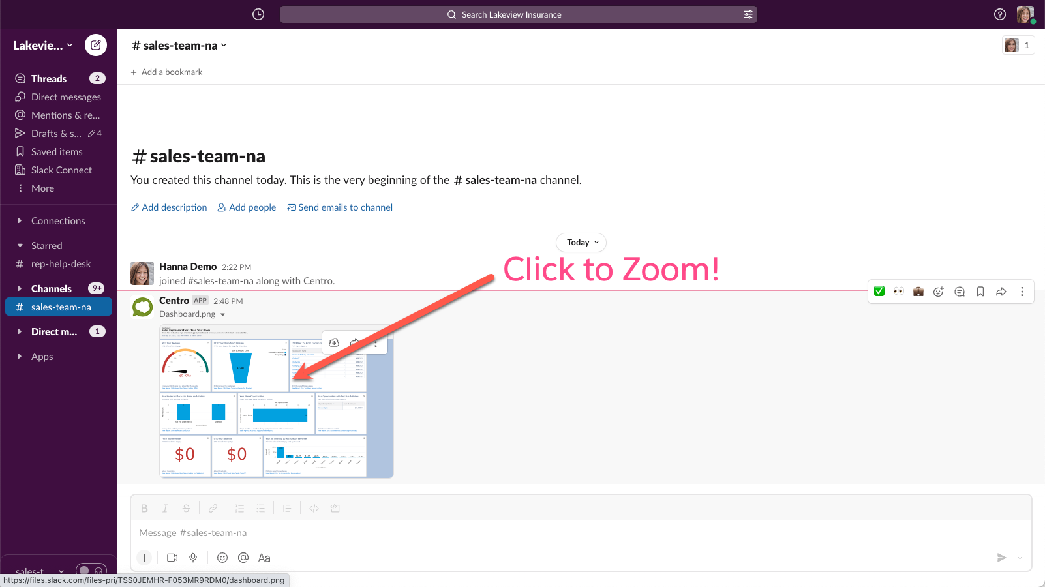Collapse Dashboard.png file preview arrow

click(222, 314)
